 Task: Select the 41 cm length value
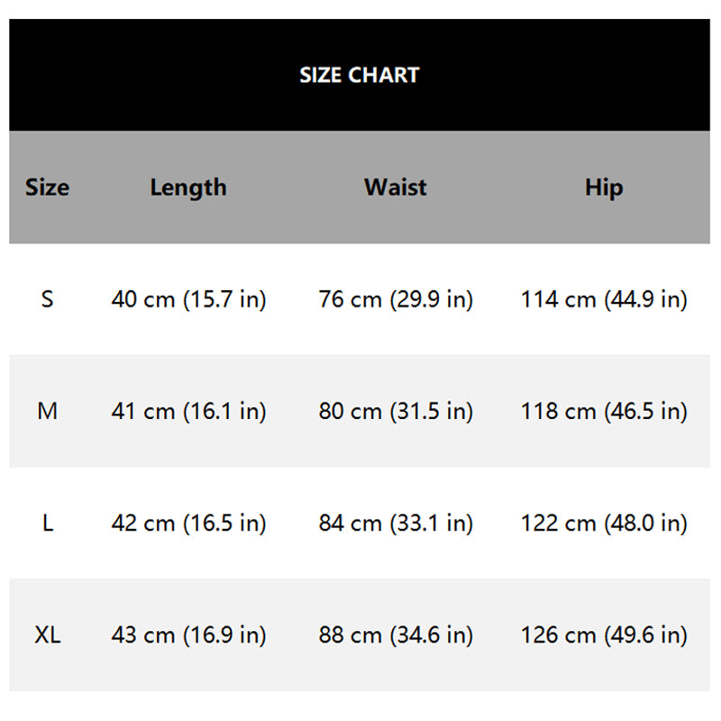tap(188, 411)
